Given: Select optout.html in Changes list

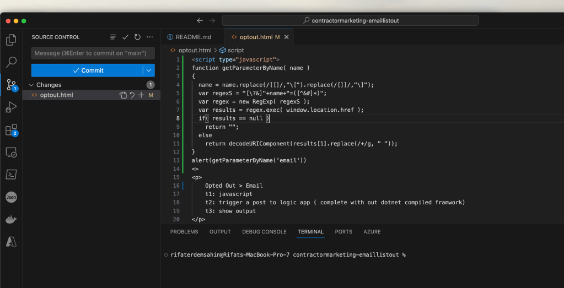Looking at the screenshot, I should coord(56,95).
